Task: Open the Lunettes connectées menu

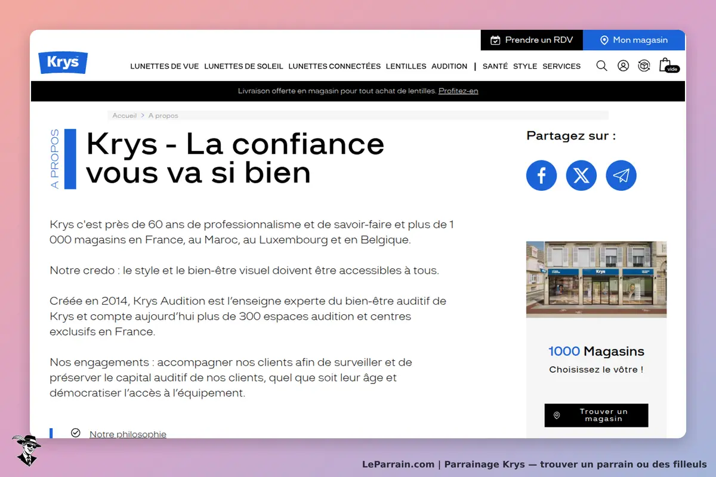Action: click(x=334, y=66)
